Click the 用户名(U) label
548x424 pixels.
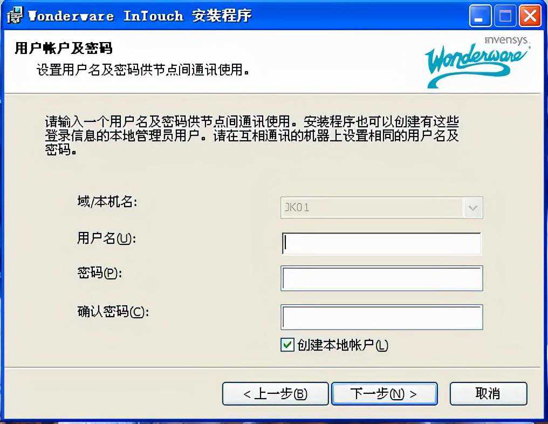[106, 239]
